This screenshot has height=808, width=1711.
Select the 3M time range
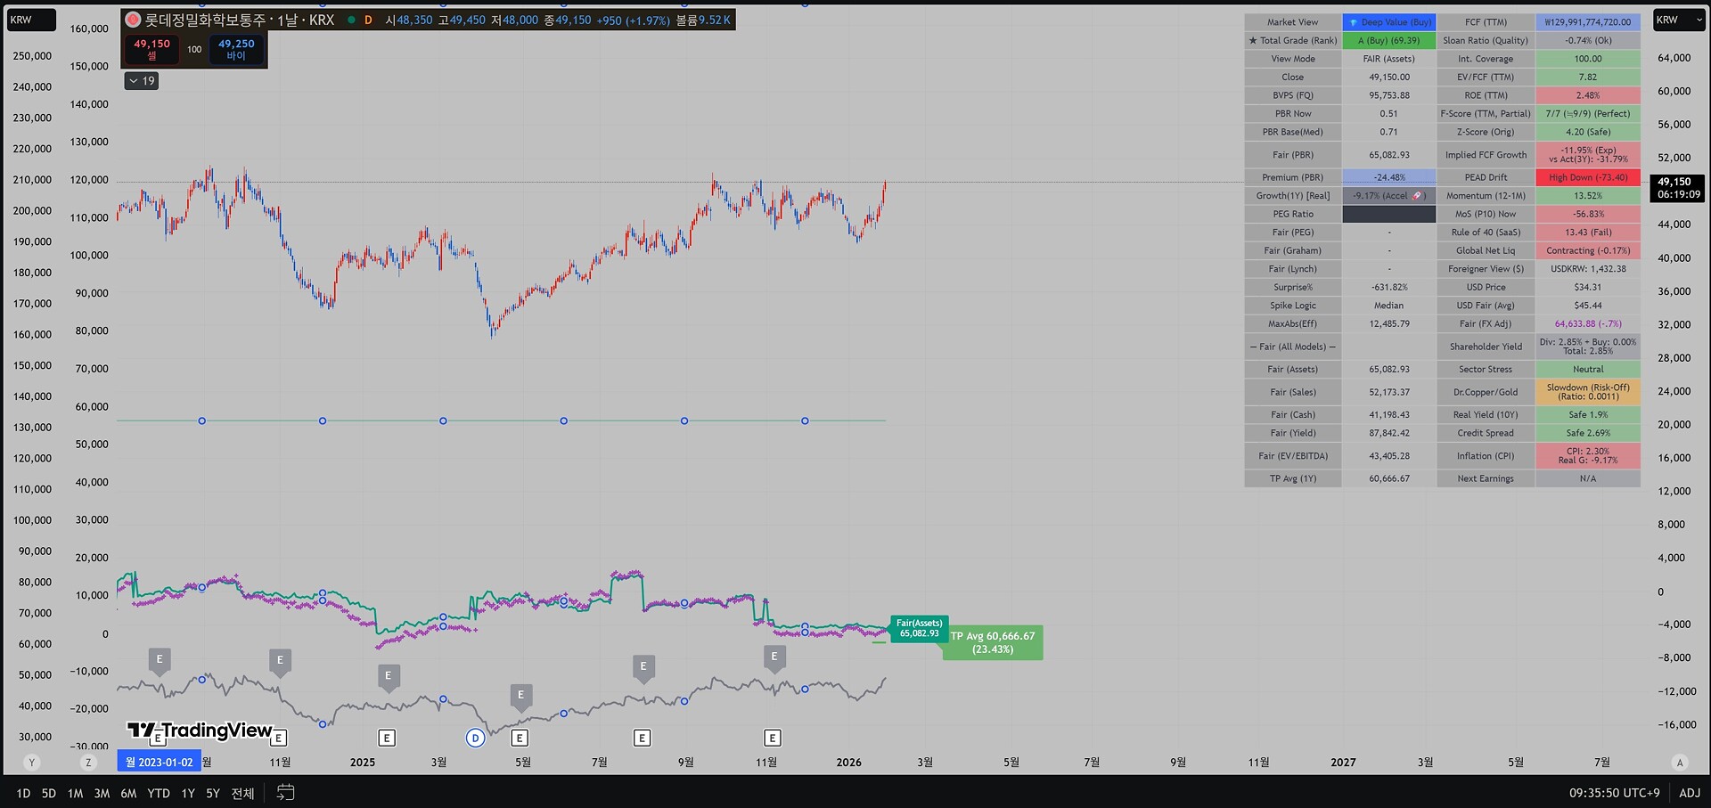coord(102,793)
